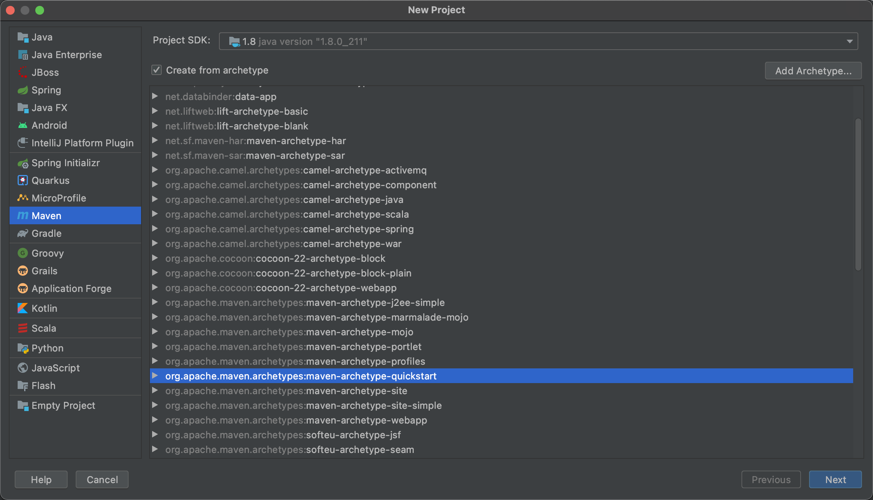Switch to Empty Project type
Viewport: 873px width, 500px height.
(75, 406)
